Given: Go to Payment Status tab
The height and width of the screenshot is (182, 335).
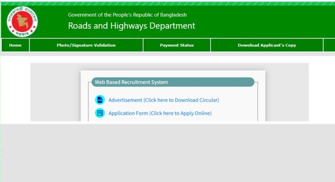Looking at the screenshot, I should click(x=176, y=45).
